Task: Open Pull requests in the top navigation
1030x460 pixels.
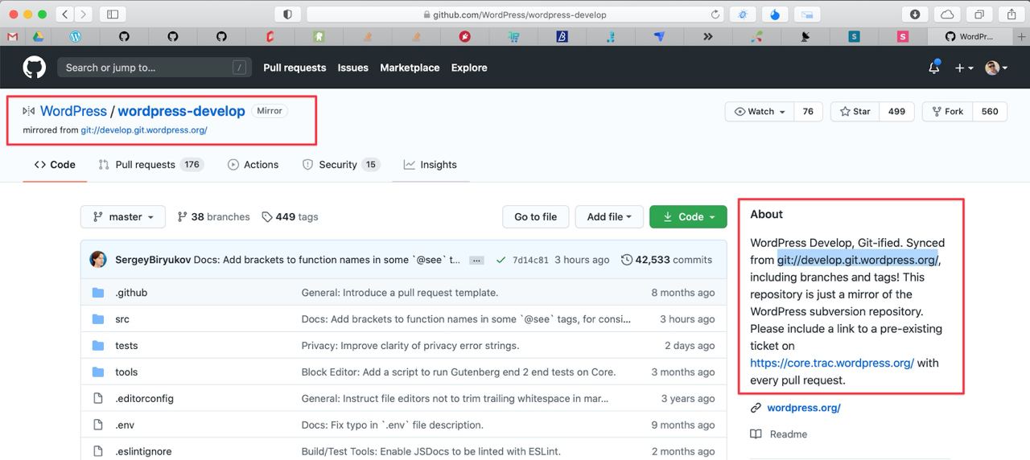Action: [295, 68]
